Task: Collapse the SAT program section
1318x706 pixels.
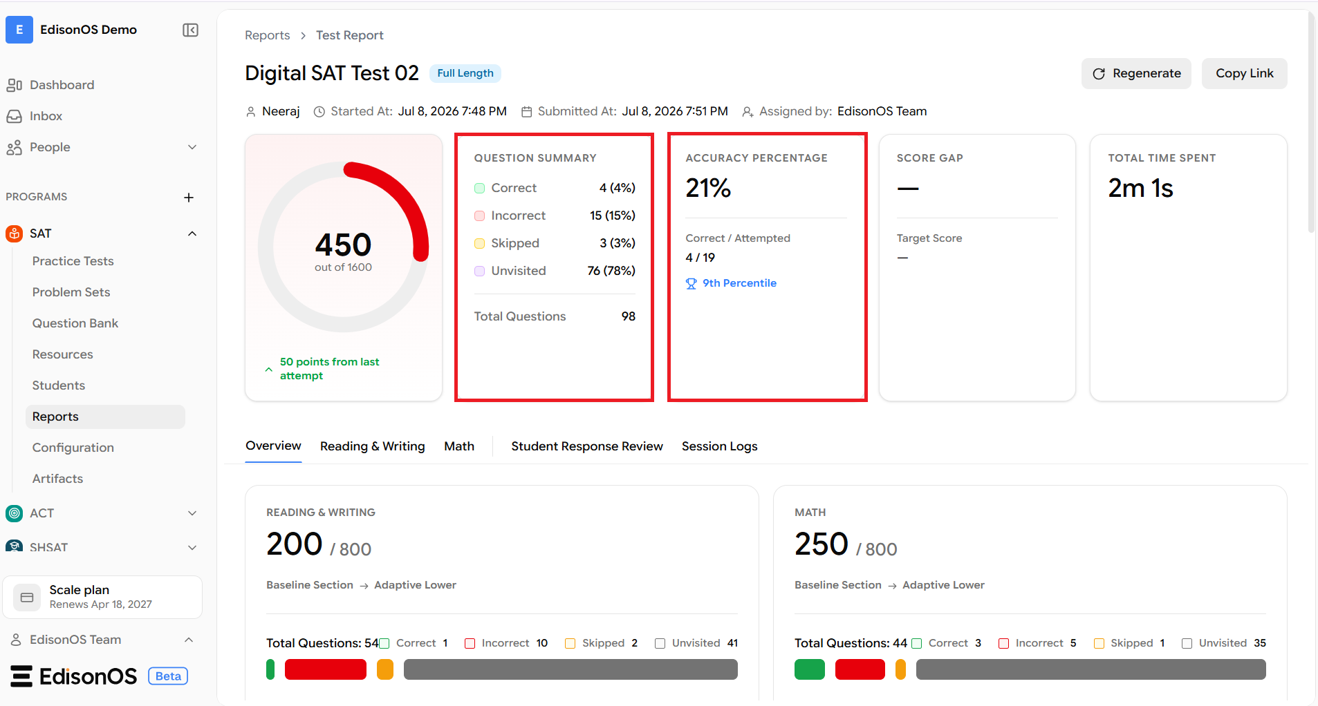Action: tap(192, 233)
